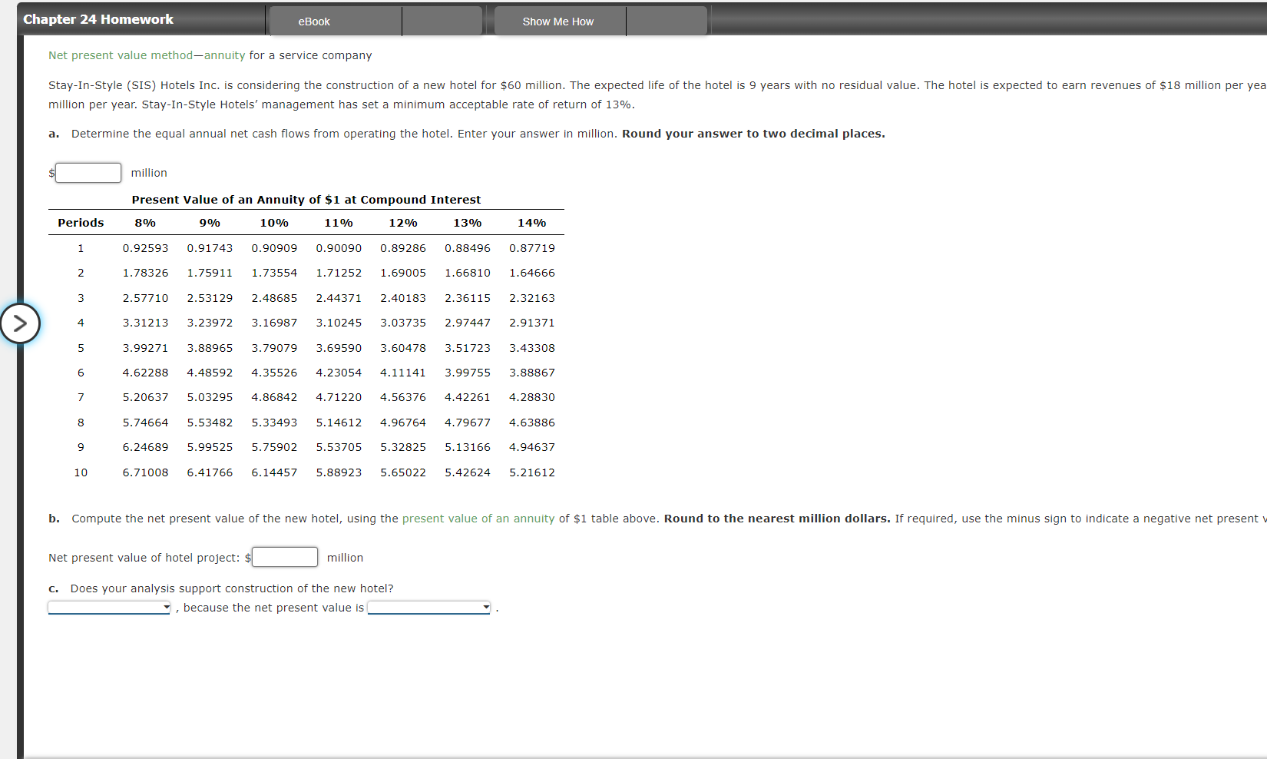Click the empty tab beside Show Me How

click(x=667, y=22)
